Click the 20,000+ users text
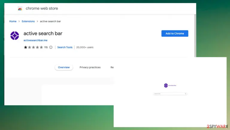This screenshot has width=230, height=130. pyautogui.click(x=85, y=47)
